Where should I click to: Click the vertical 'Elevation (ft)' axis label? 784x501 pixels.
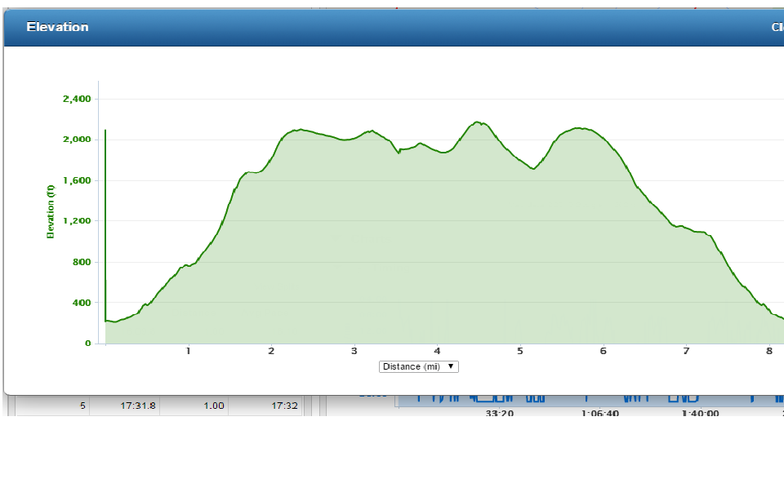tap(51, 212)
